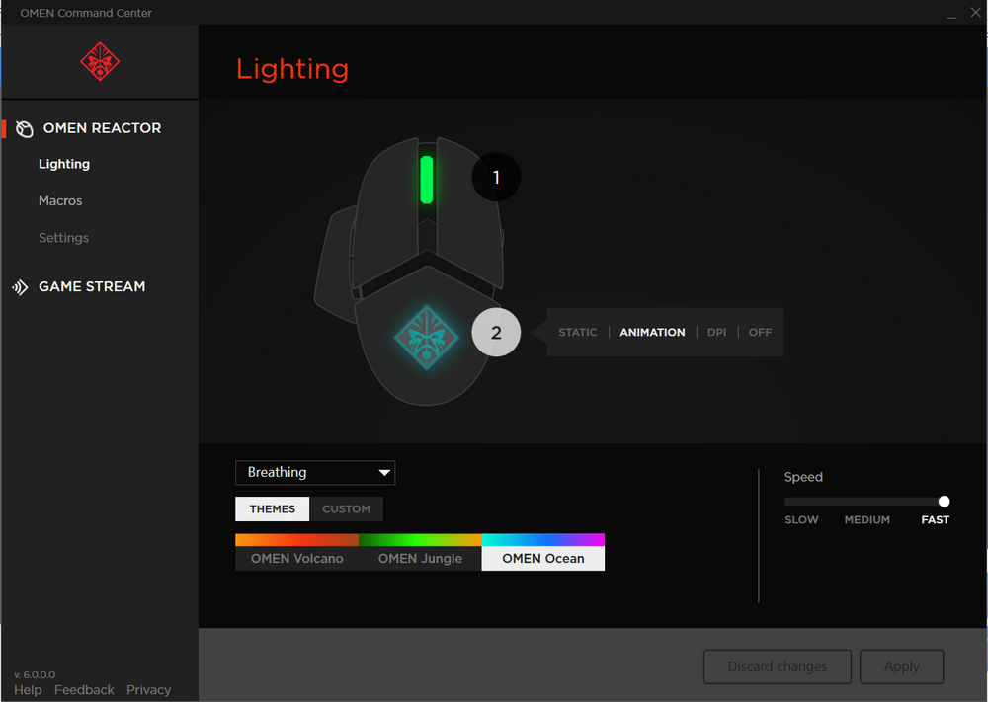Image resolution: width=988 pixels, height=702 pixels.
Task: Select lighting zone 2 marker
Action: 496,333
